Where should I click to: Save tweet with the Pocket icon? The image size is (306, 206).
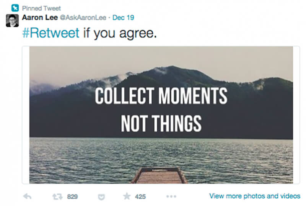pyautogui.click(x=101, y=197)
